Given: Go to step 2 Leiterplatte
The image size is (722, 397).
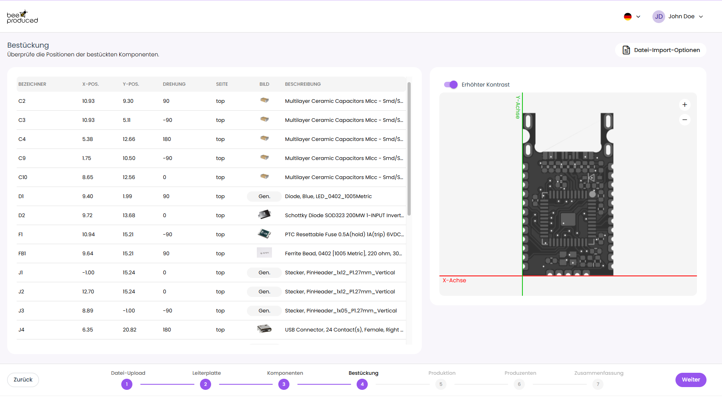Looking at the screenshot, I should click(206, 384).
